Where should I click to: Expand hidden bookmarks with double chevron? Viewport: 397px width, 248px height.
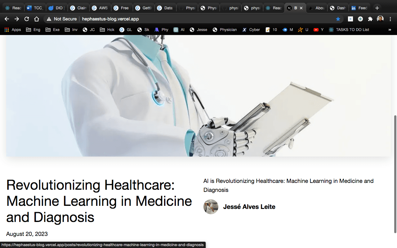[390, 30]
